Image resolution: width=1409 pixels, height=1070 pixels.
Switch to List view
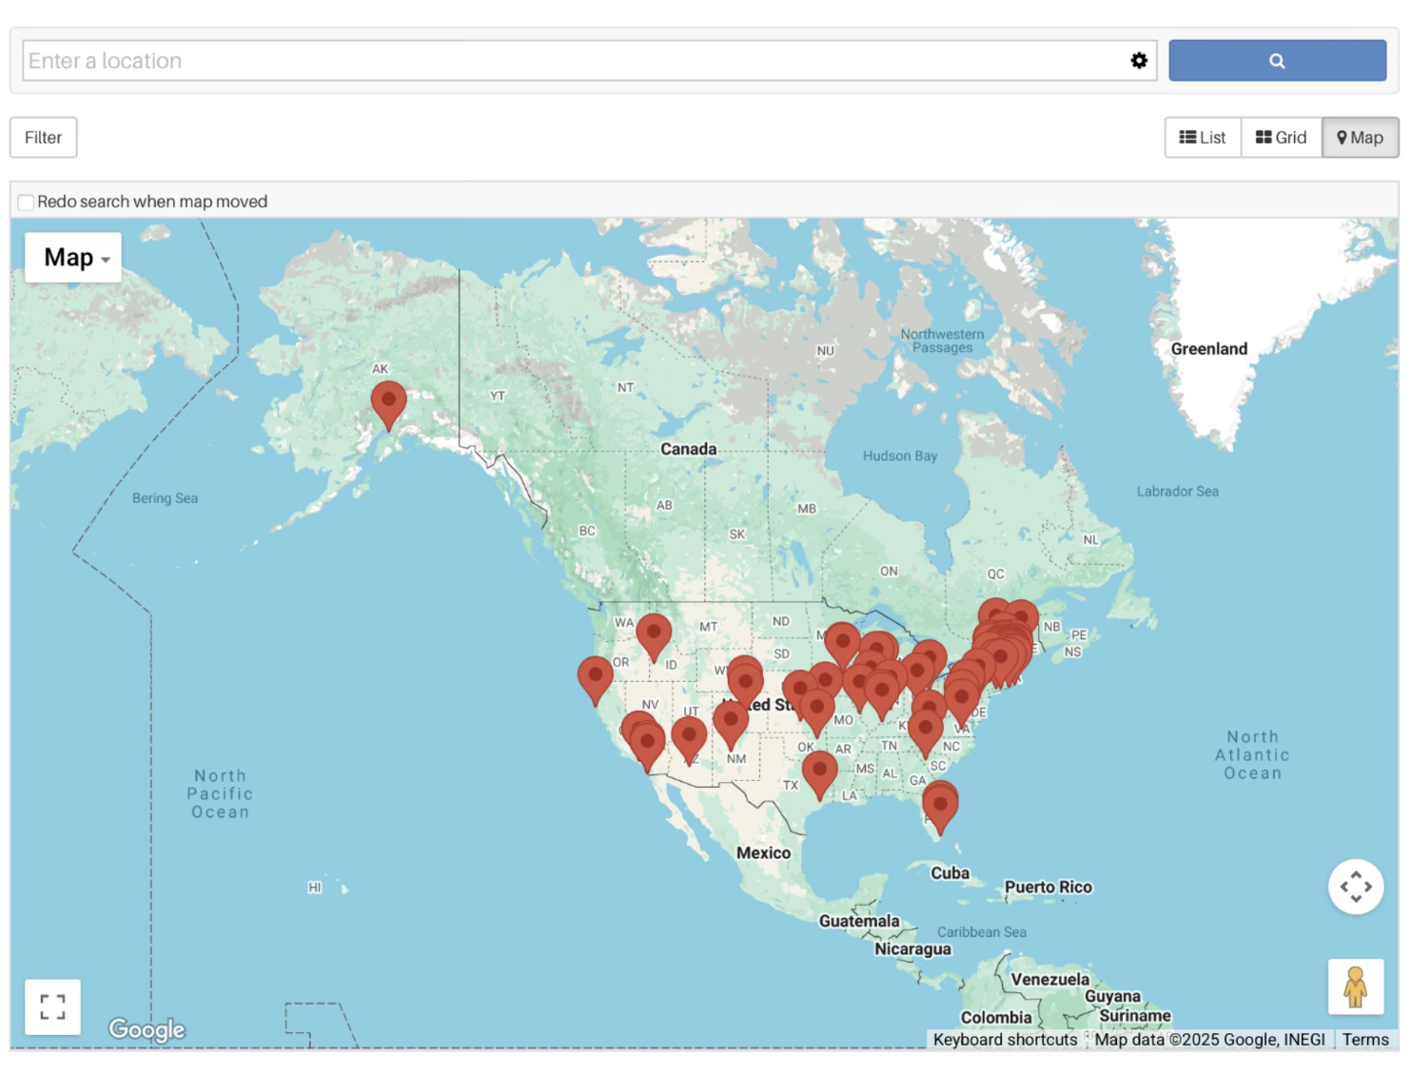[x=1203, y=137]
